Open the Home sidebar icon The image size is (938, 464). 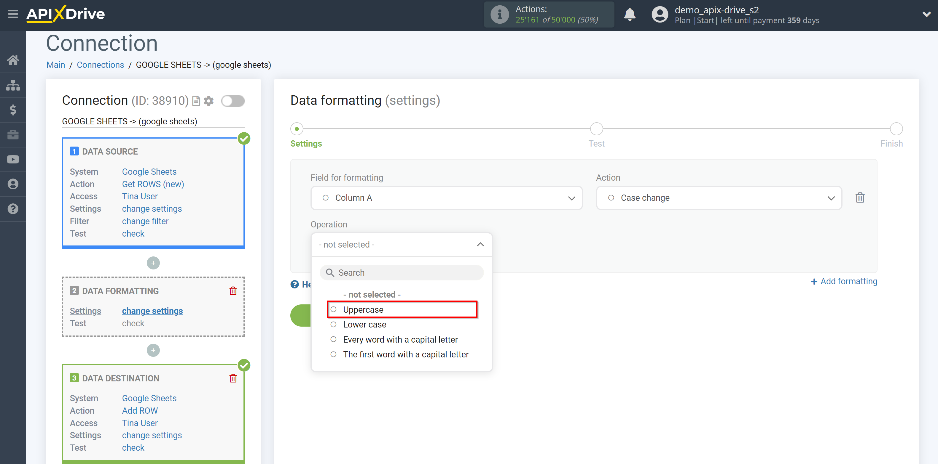pyautogui.click(x=13, y=60)
